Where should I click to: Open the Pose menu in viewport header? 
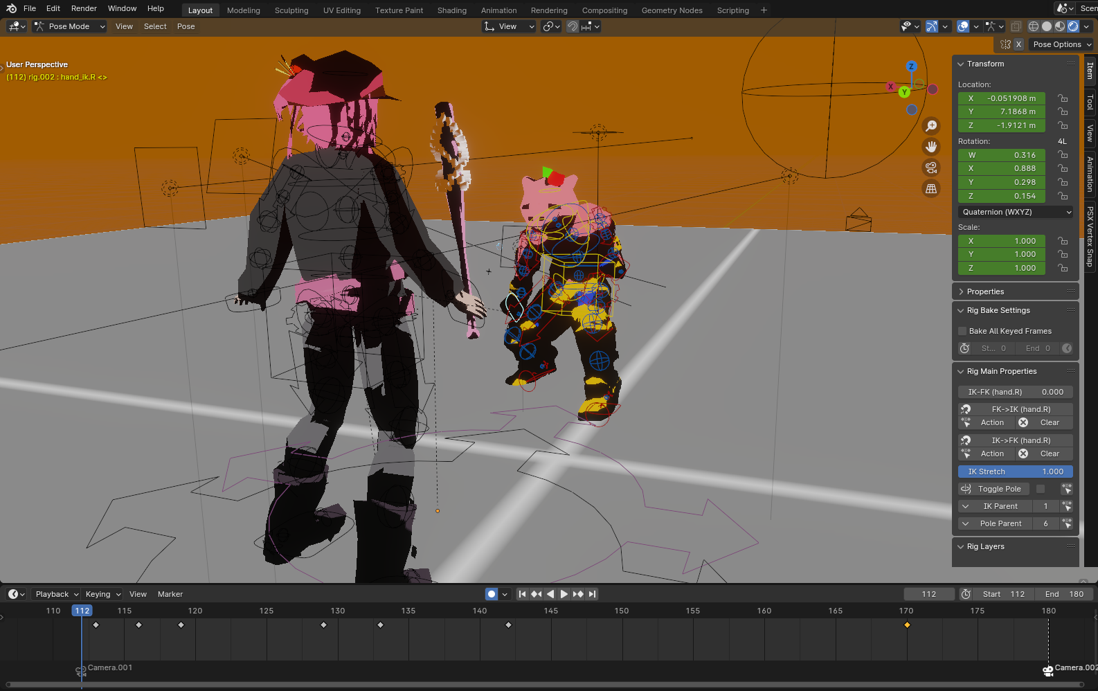(186, 26)
